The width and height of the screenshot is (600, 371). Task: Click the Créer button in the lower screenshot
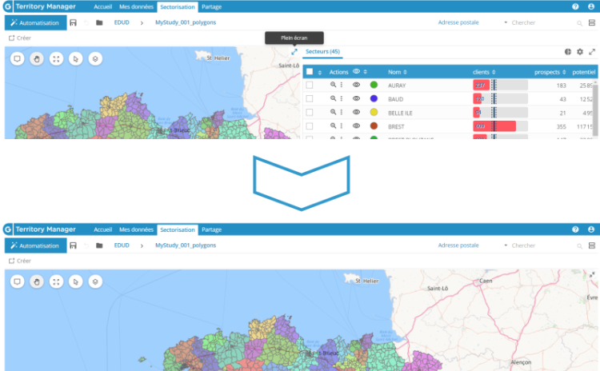click(x=20, y=261)
